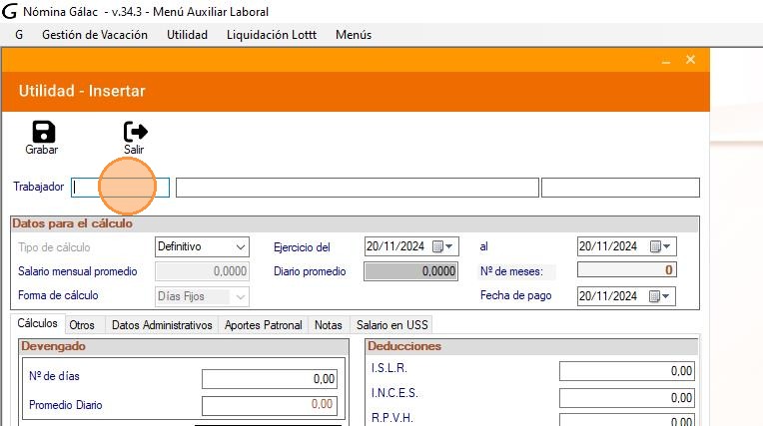763x426 pixels.
Task: Click the Diario promedio value field
Action: click(x=410, y=271)
